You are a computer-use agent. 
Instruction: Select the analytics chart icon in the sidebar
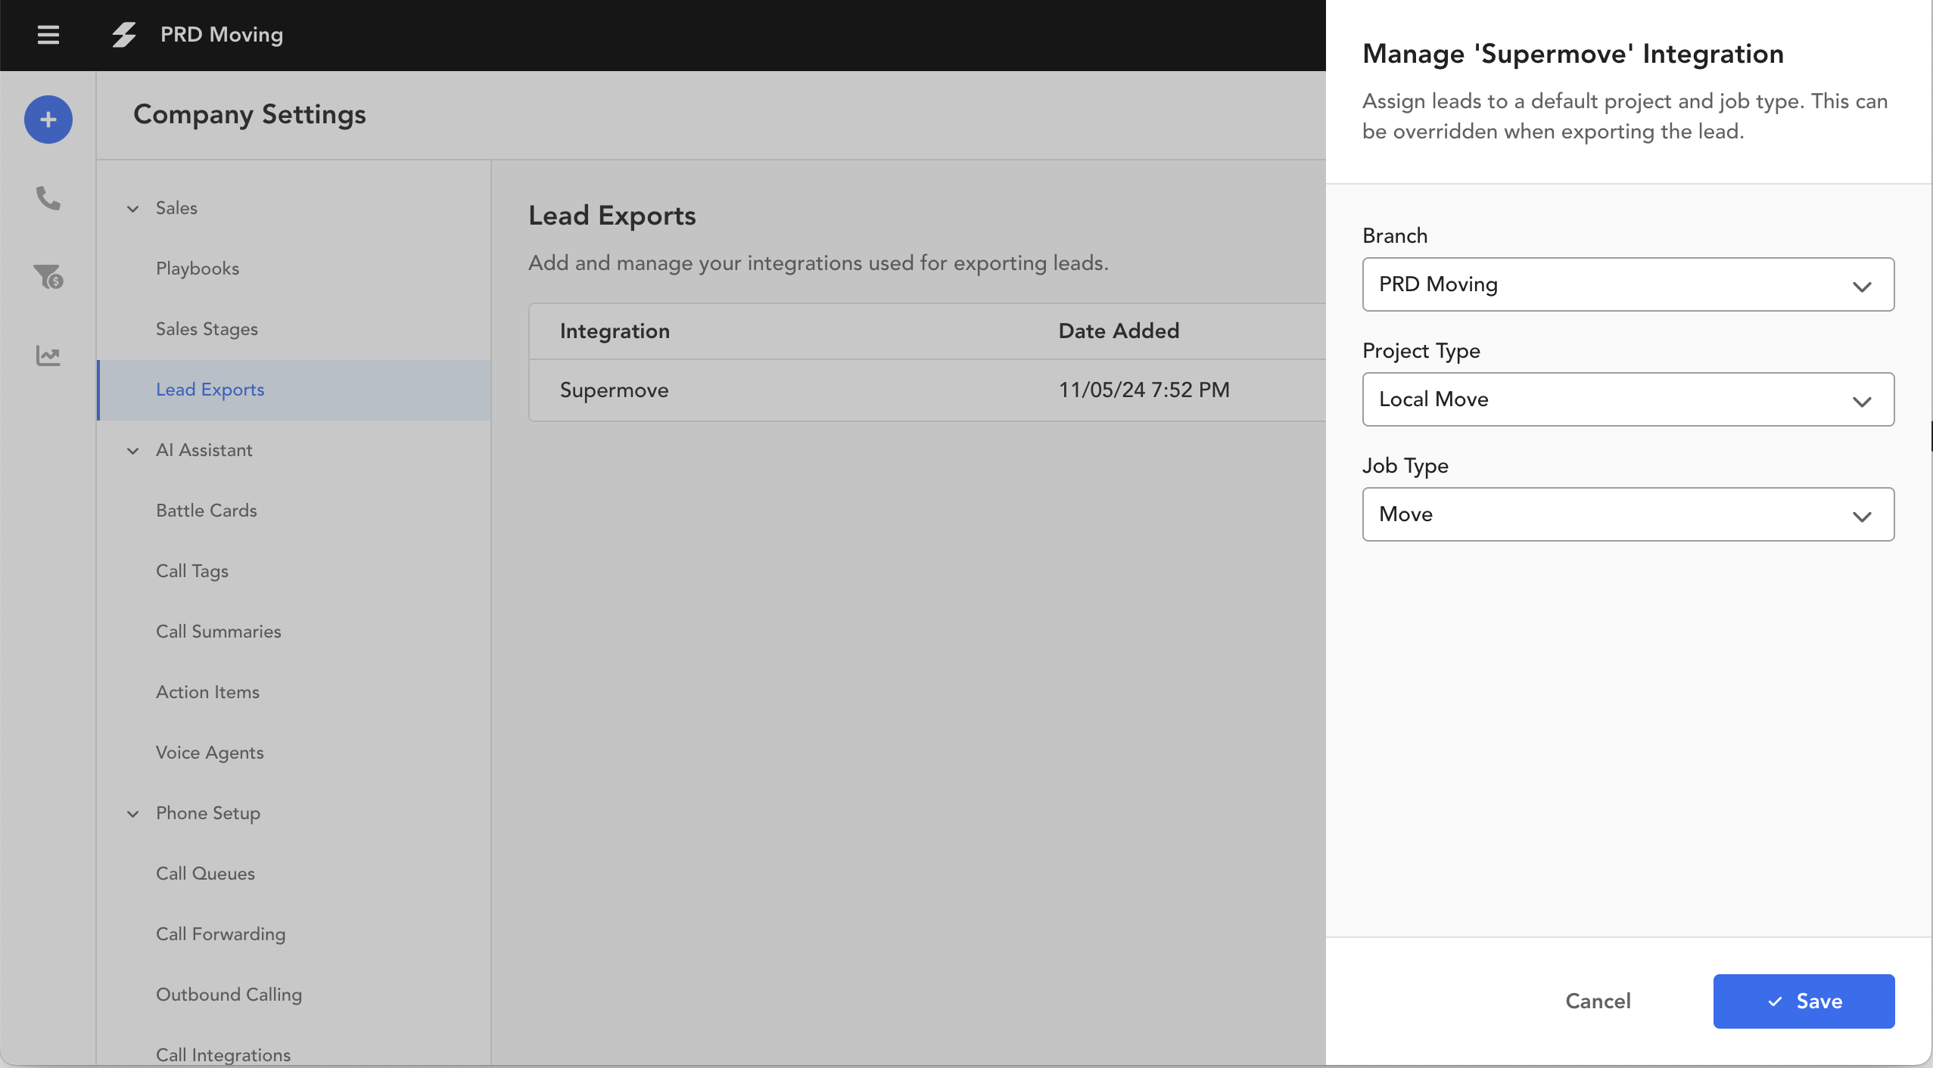tap(48, 355)
